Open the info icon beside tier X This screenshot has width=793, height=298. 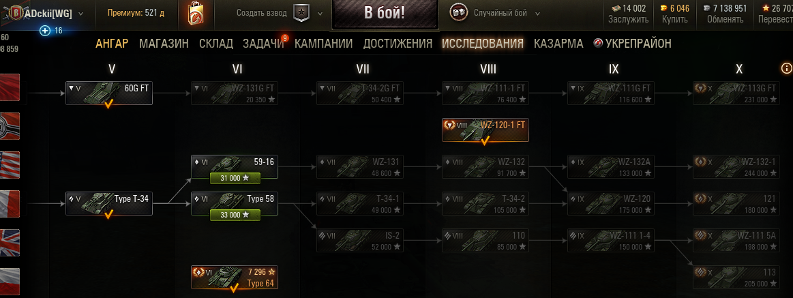pos(786,68)
